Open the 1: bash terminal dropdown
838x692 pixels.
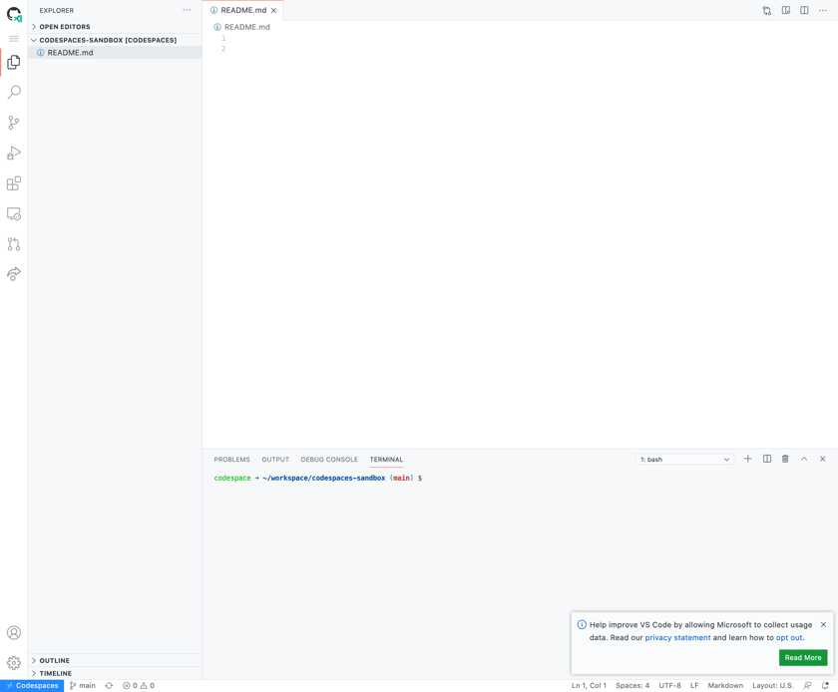coord(684,460)
